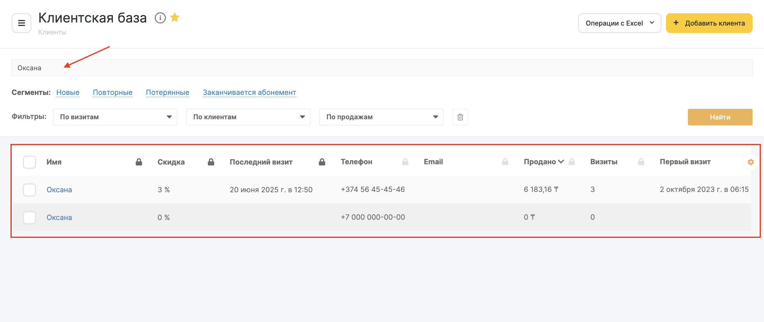Click lock icon beside Имя column
The image size is (764, 322).
pyautogui.click(x=139, y=162)
